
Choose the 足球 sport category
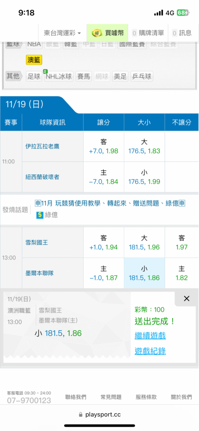(34, 76)
